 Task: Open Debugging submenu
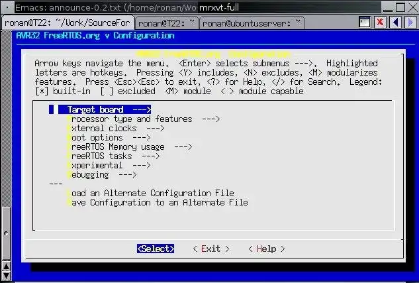101,175
